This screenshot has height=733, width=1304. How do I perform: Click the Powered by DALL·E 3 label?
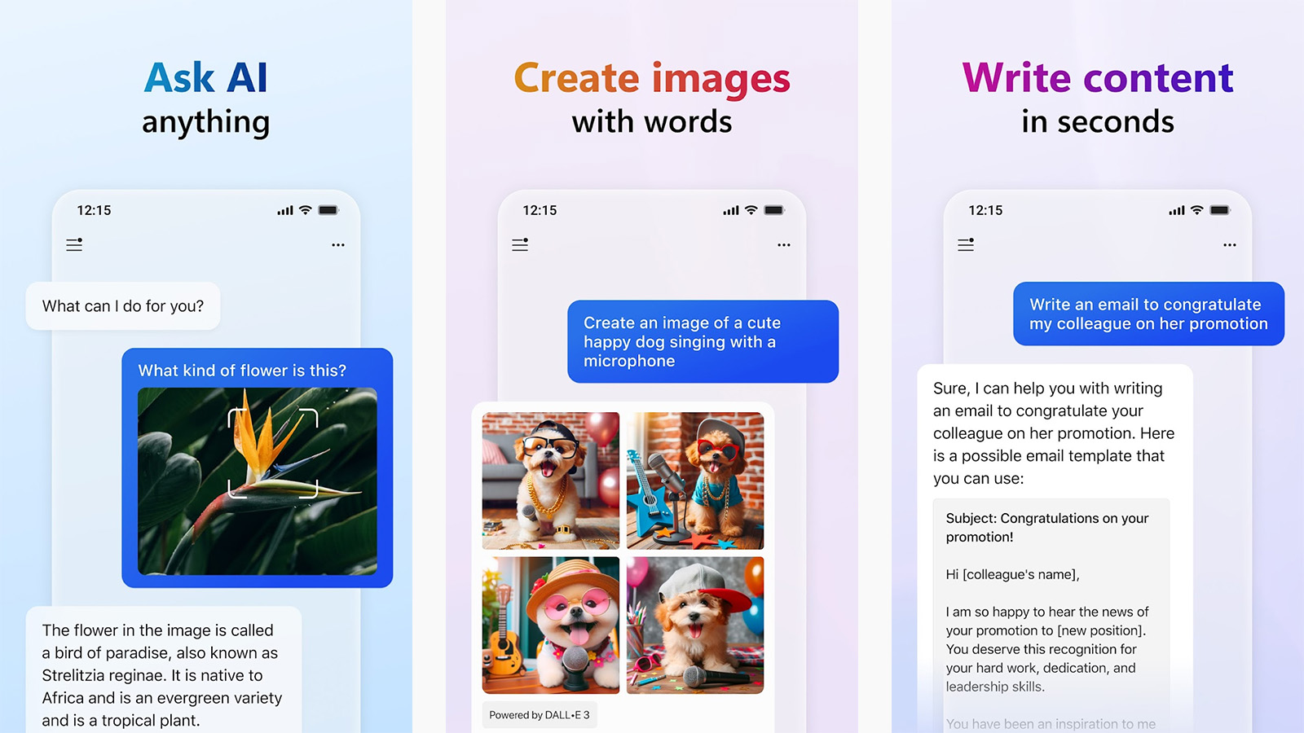click(x=540, y=715)
